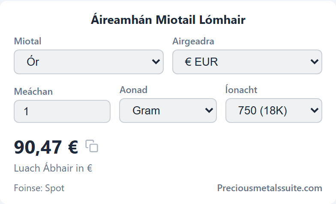Click the chevron arrow on the EUR selector
The image size is (336, 204).
[315, 61]
